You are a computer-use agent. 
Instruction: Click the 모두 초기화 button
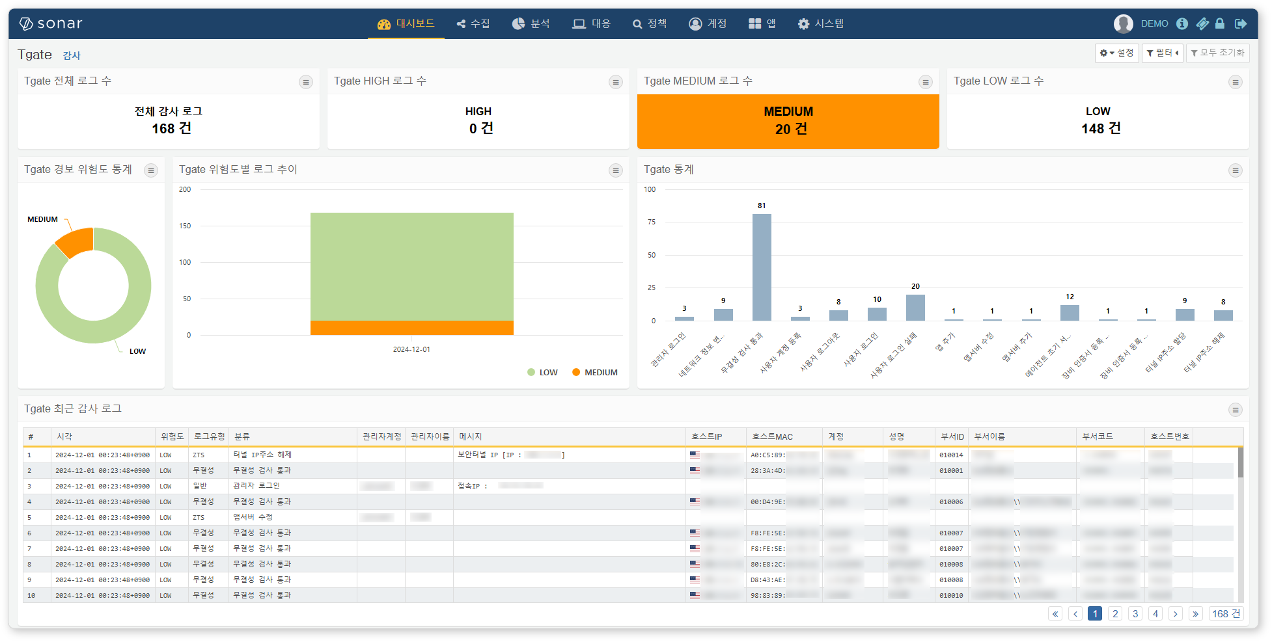(x=1217, y=53)
